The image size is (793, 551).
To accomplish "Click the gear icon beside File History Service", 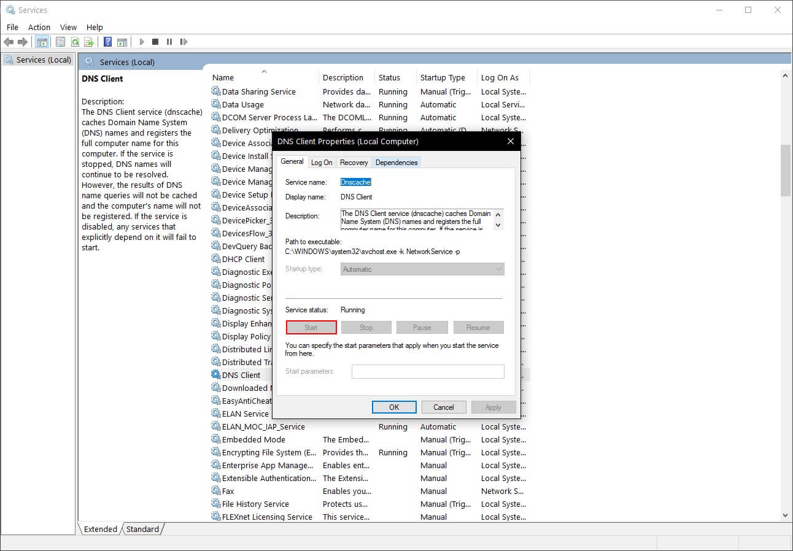I will tap(216, 503).
